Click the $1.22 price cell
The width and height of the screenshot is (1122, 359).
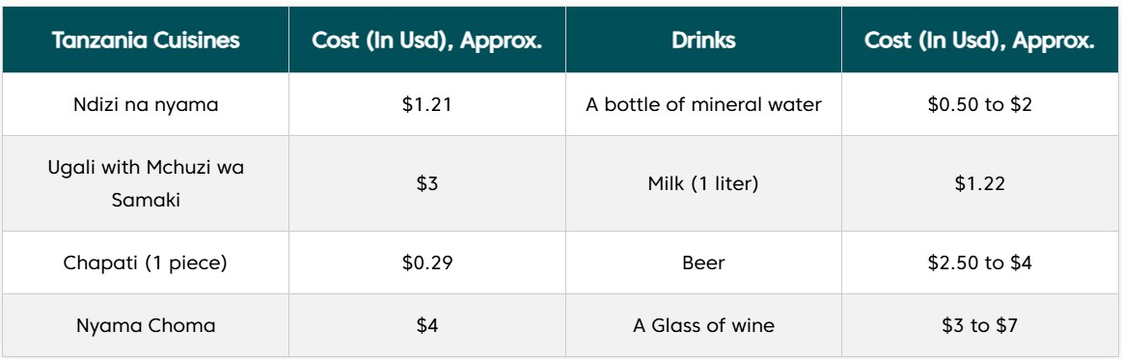pos(979,183)
